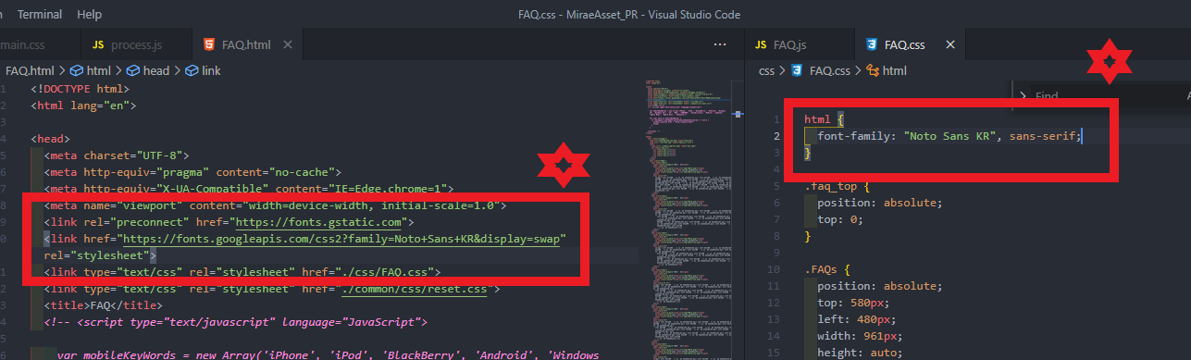The height and width of the screenshot is (360, 1191).
Task: Click the FAQ.html file breadcrumb
Action: pyautogui.click(x=31, y=70)
